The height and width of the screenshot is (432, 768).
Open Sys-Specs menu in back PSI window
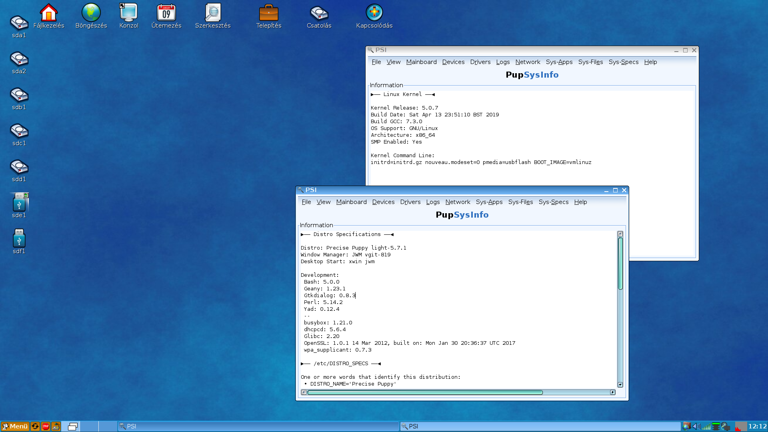click(624, 62)
